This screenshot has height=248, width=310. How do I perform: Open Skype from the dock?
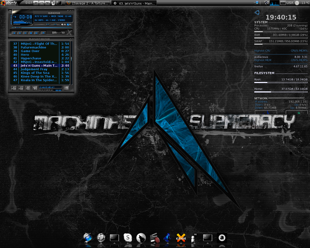point(128,238)
